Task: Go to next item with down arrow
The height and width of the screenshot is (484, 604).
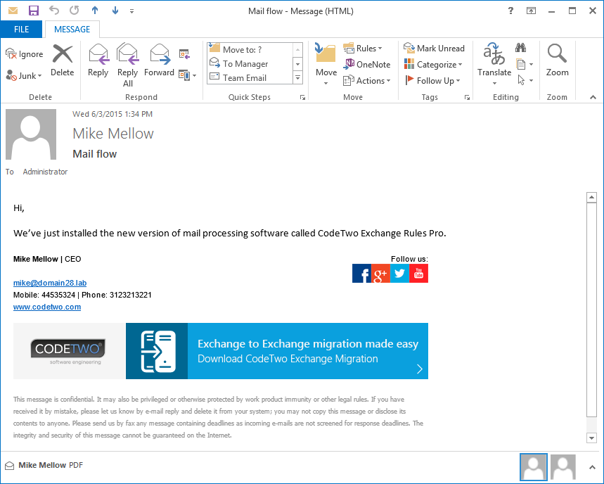Action: tap(115, 11)
